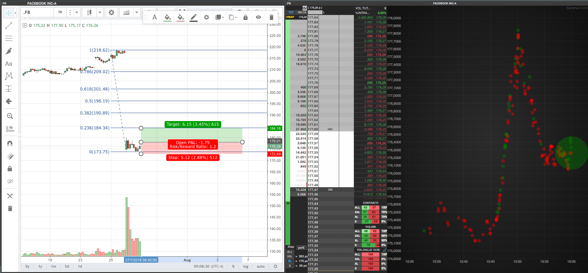The width and height of the screenshot is (588, 273).
Task: Click the timeframe three-dot menu
Action: click(x=70, y=12)
